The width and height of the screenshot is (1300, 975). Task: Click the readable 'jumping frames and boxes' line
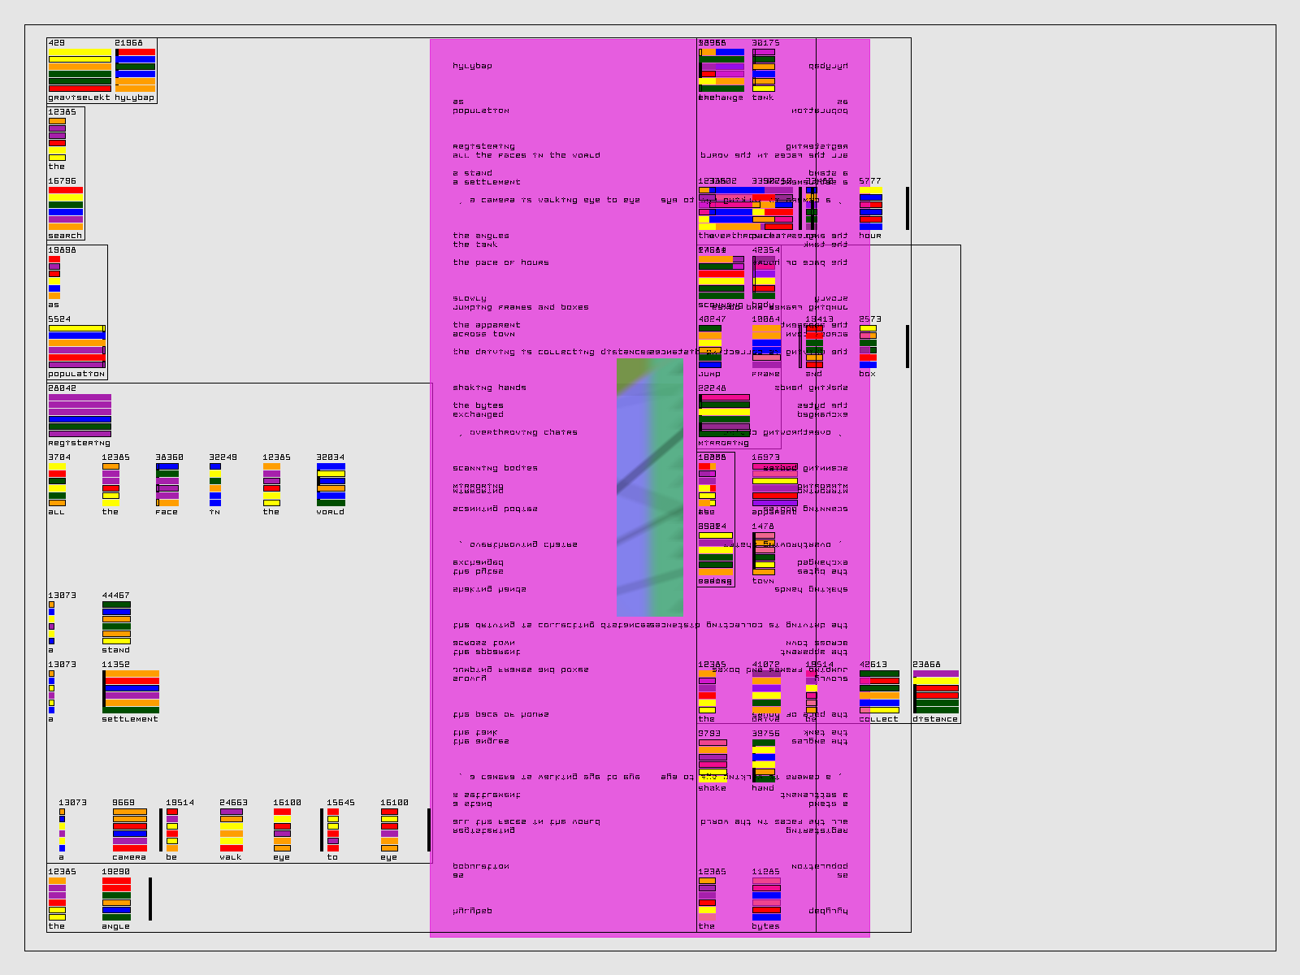[520, 307]
